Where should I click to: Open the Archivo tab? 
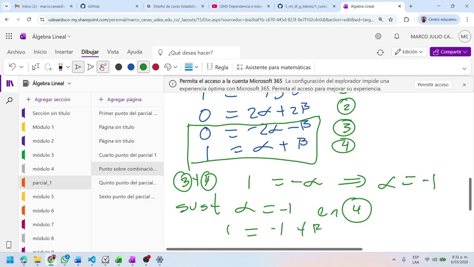[x=16, y=52]
